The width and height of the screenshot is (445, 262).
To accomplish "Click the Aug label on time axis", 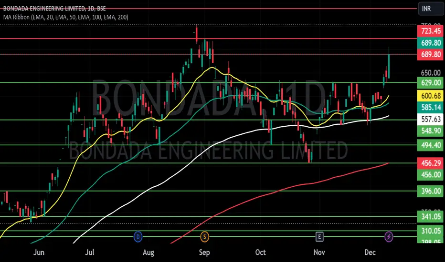I will pyautogui.click(x=148, y=252).
